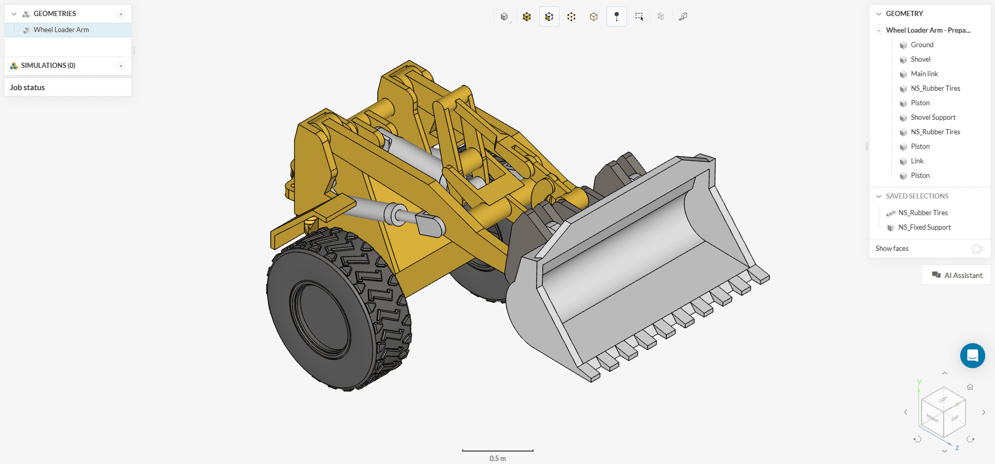Click the pin-shaped point tool icon
The width and height of the screenshot is (995, 464).
[616, 17]
